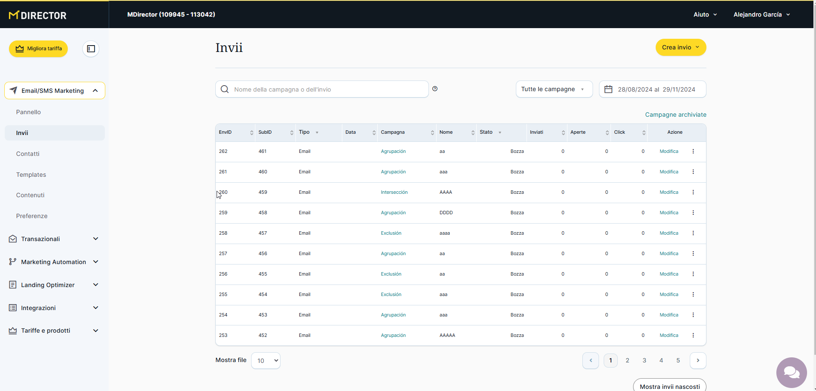Screen dimensions: 816x391
Task: Open three-dot menu for EnvID 258 row
Action: point(693,233)
